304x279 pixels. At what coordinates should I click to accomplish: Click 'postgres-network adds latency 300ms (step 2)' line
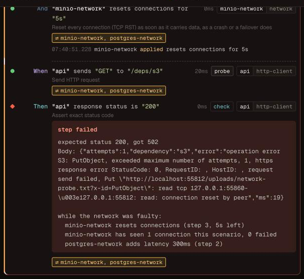(x=144, y=244)
